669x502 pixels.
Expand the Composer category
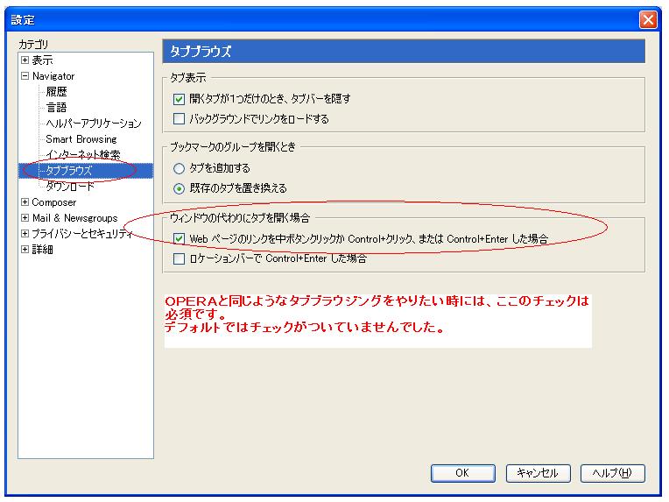(x=25, y=202)
